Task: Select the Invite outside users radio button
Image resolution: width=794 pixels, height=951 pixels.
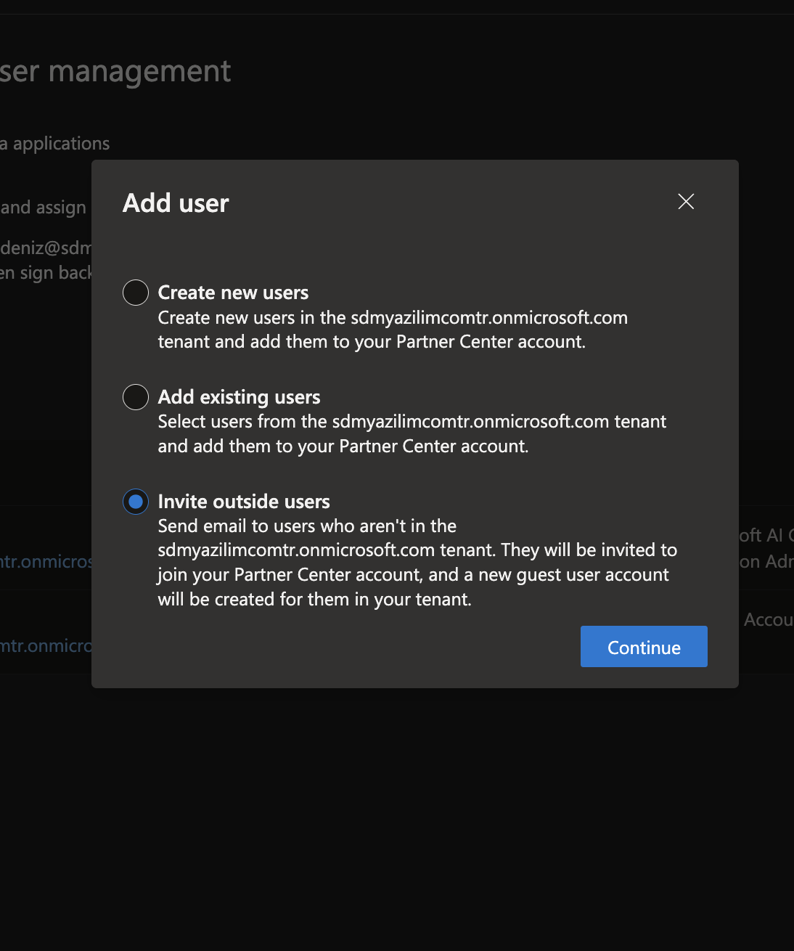Action: click(136, 502)
